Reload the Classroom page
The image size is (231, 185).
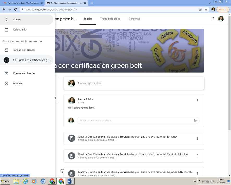pos(15,9)
